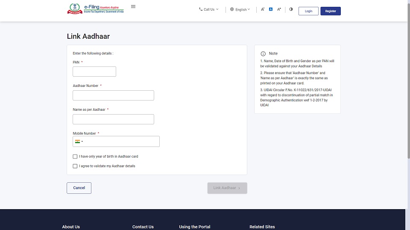Click the Login button
Screen dimensions: 410x230
point(308,11)
